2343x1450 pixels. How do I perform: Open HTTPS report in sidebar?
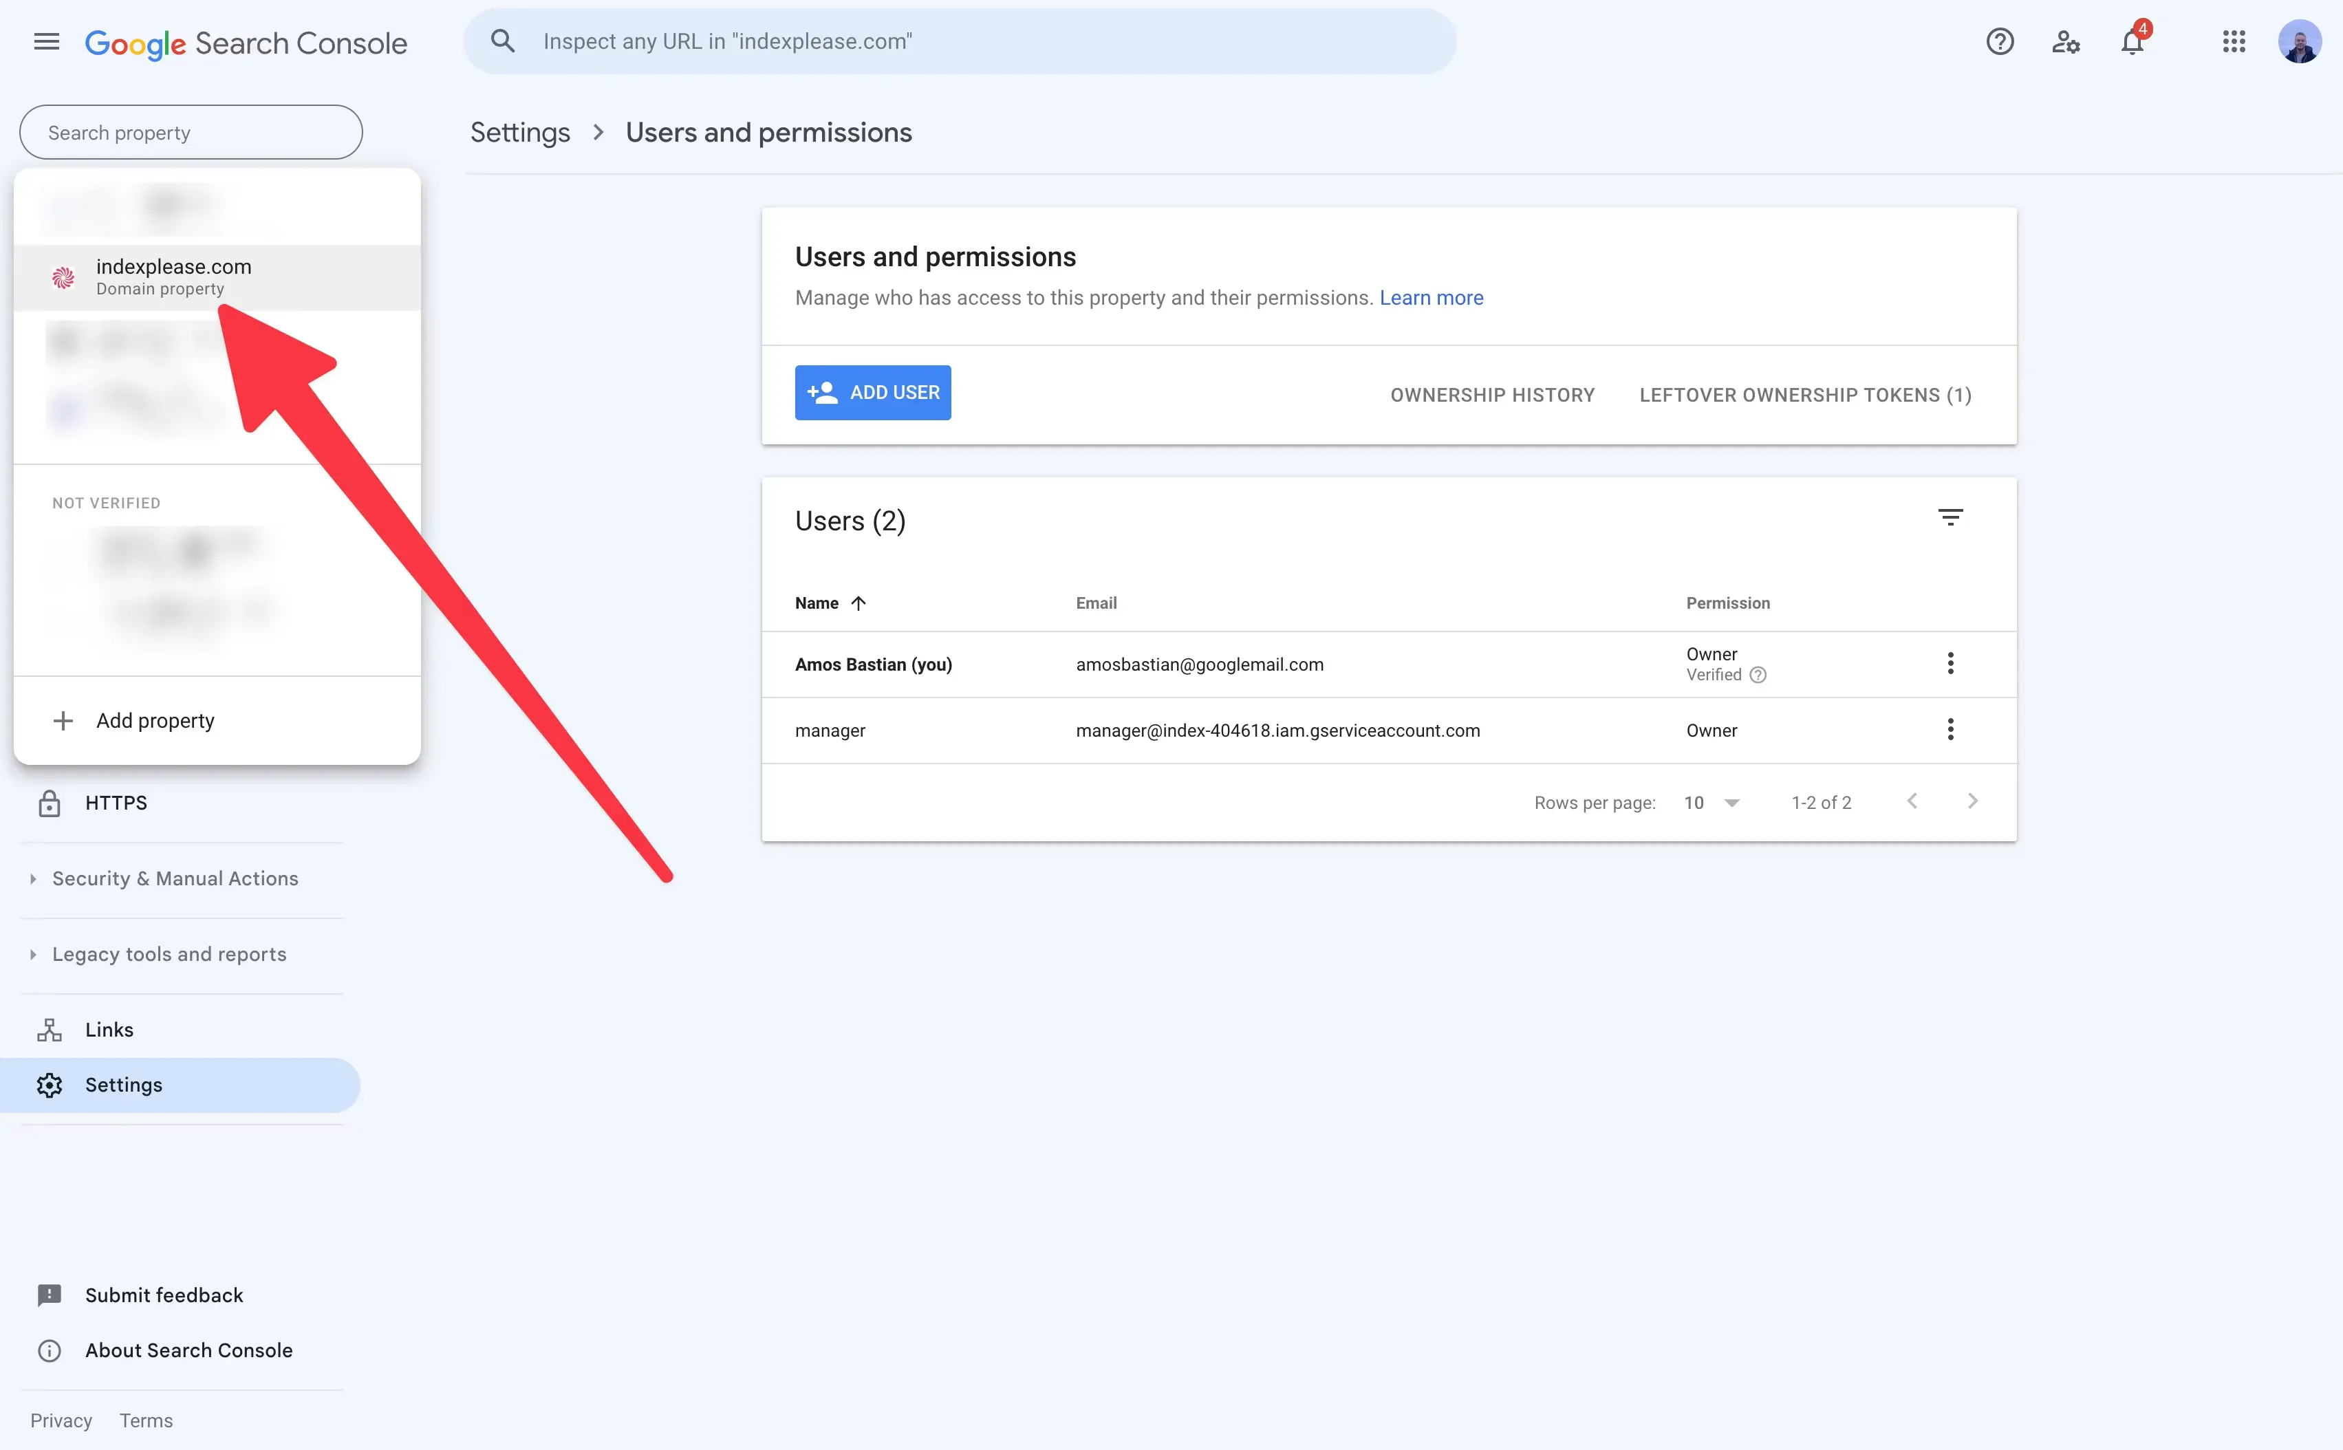pyautogui.click(x=182, y=803)
